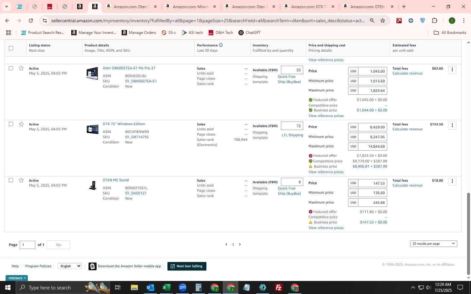Viewport: 471px width, 294px height.
Task: Click the Windows taskbar search box
Action: [x=63, y=287]
